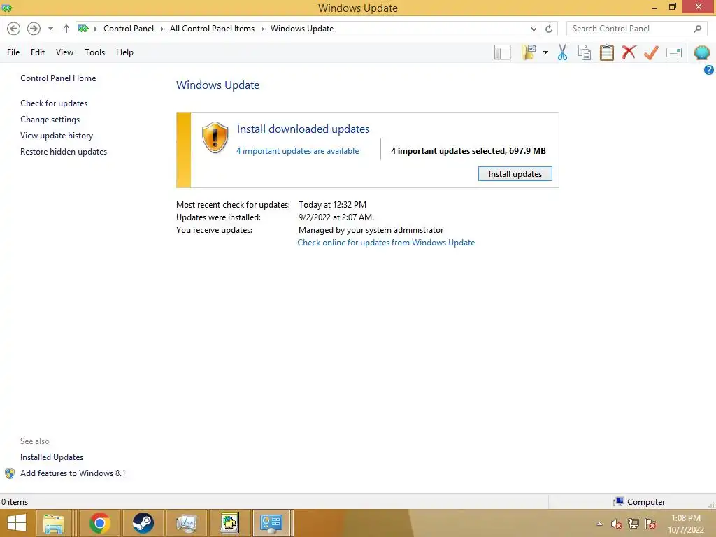Click the Paste clipboard icon
Viewport: 716px width, 537px height.
tap(606, 52)
